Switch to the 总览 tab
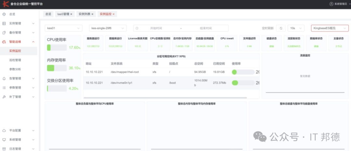Screen dimensions: 351x151 click(x=48, y=14)
